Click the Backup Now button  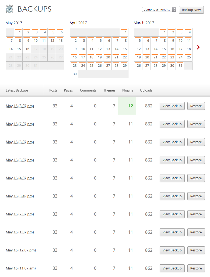pyautogui.click(x=191, y=10)
